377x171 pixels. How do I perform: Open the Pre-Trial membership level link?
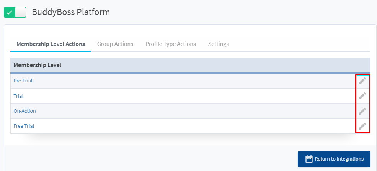click(23, 81)
